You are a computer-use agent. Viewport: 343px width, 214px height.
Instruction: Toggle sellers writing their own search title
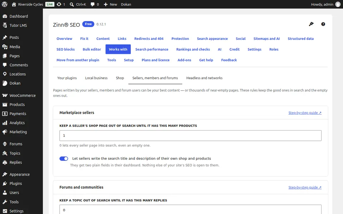pos(64,158)
